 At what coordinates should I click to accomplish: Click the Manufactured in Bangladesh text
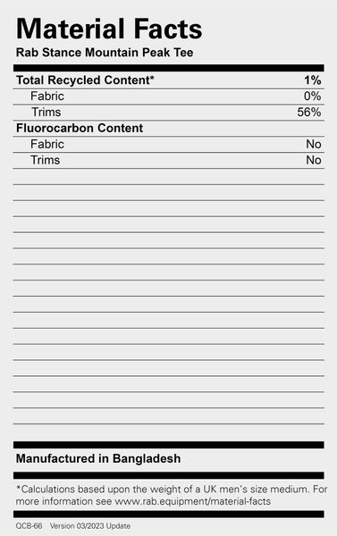click(x=98, y=458)
